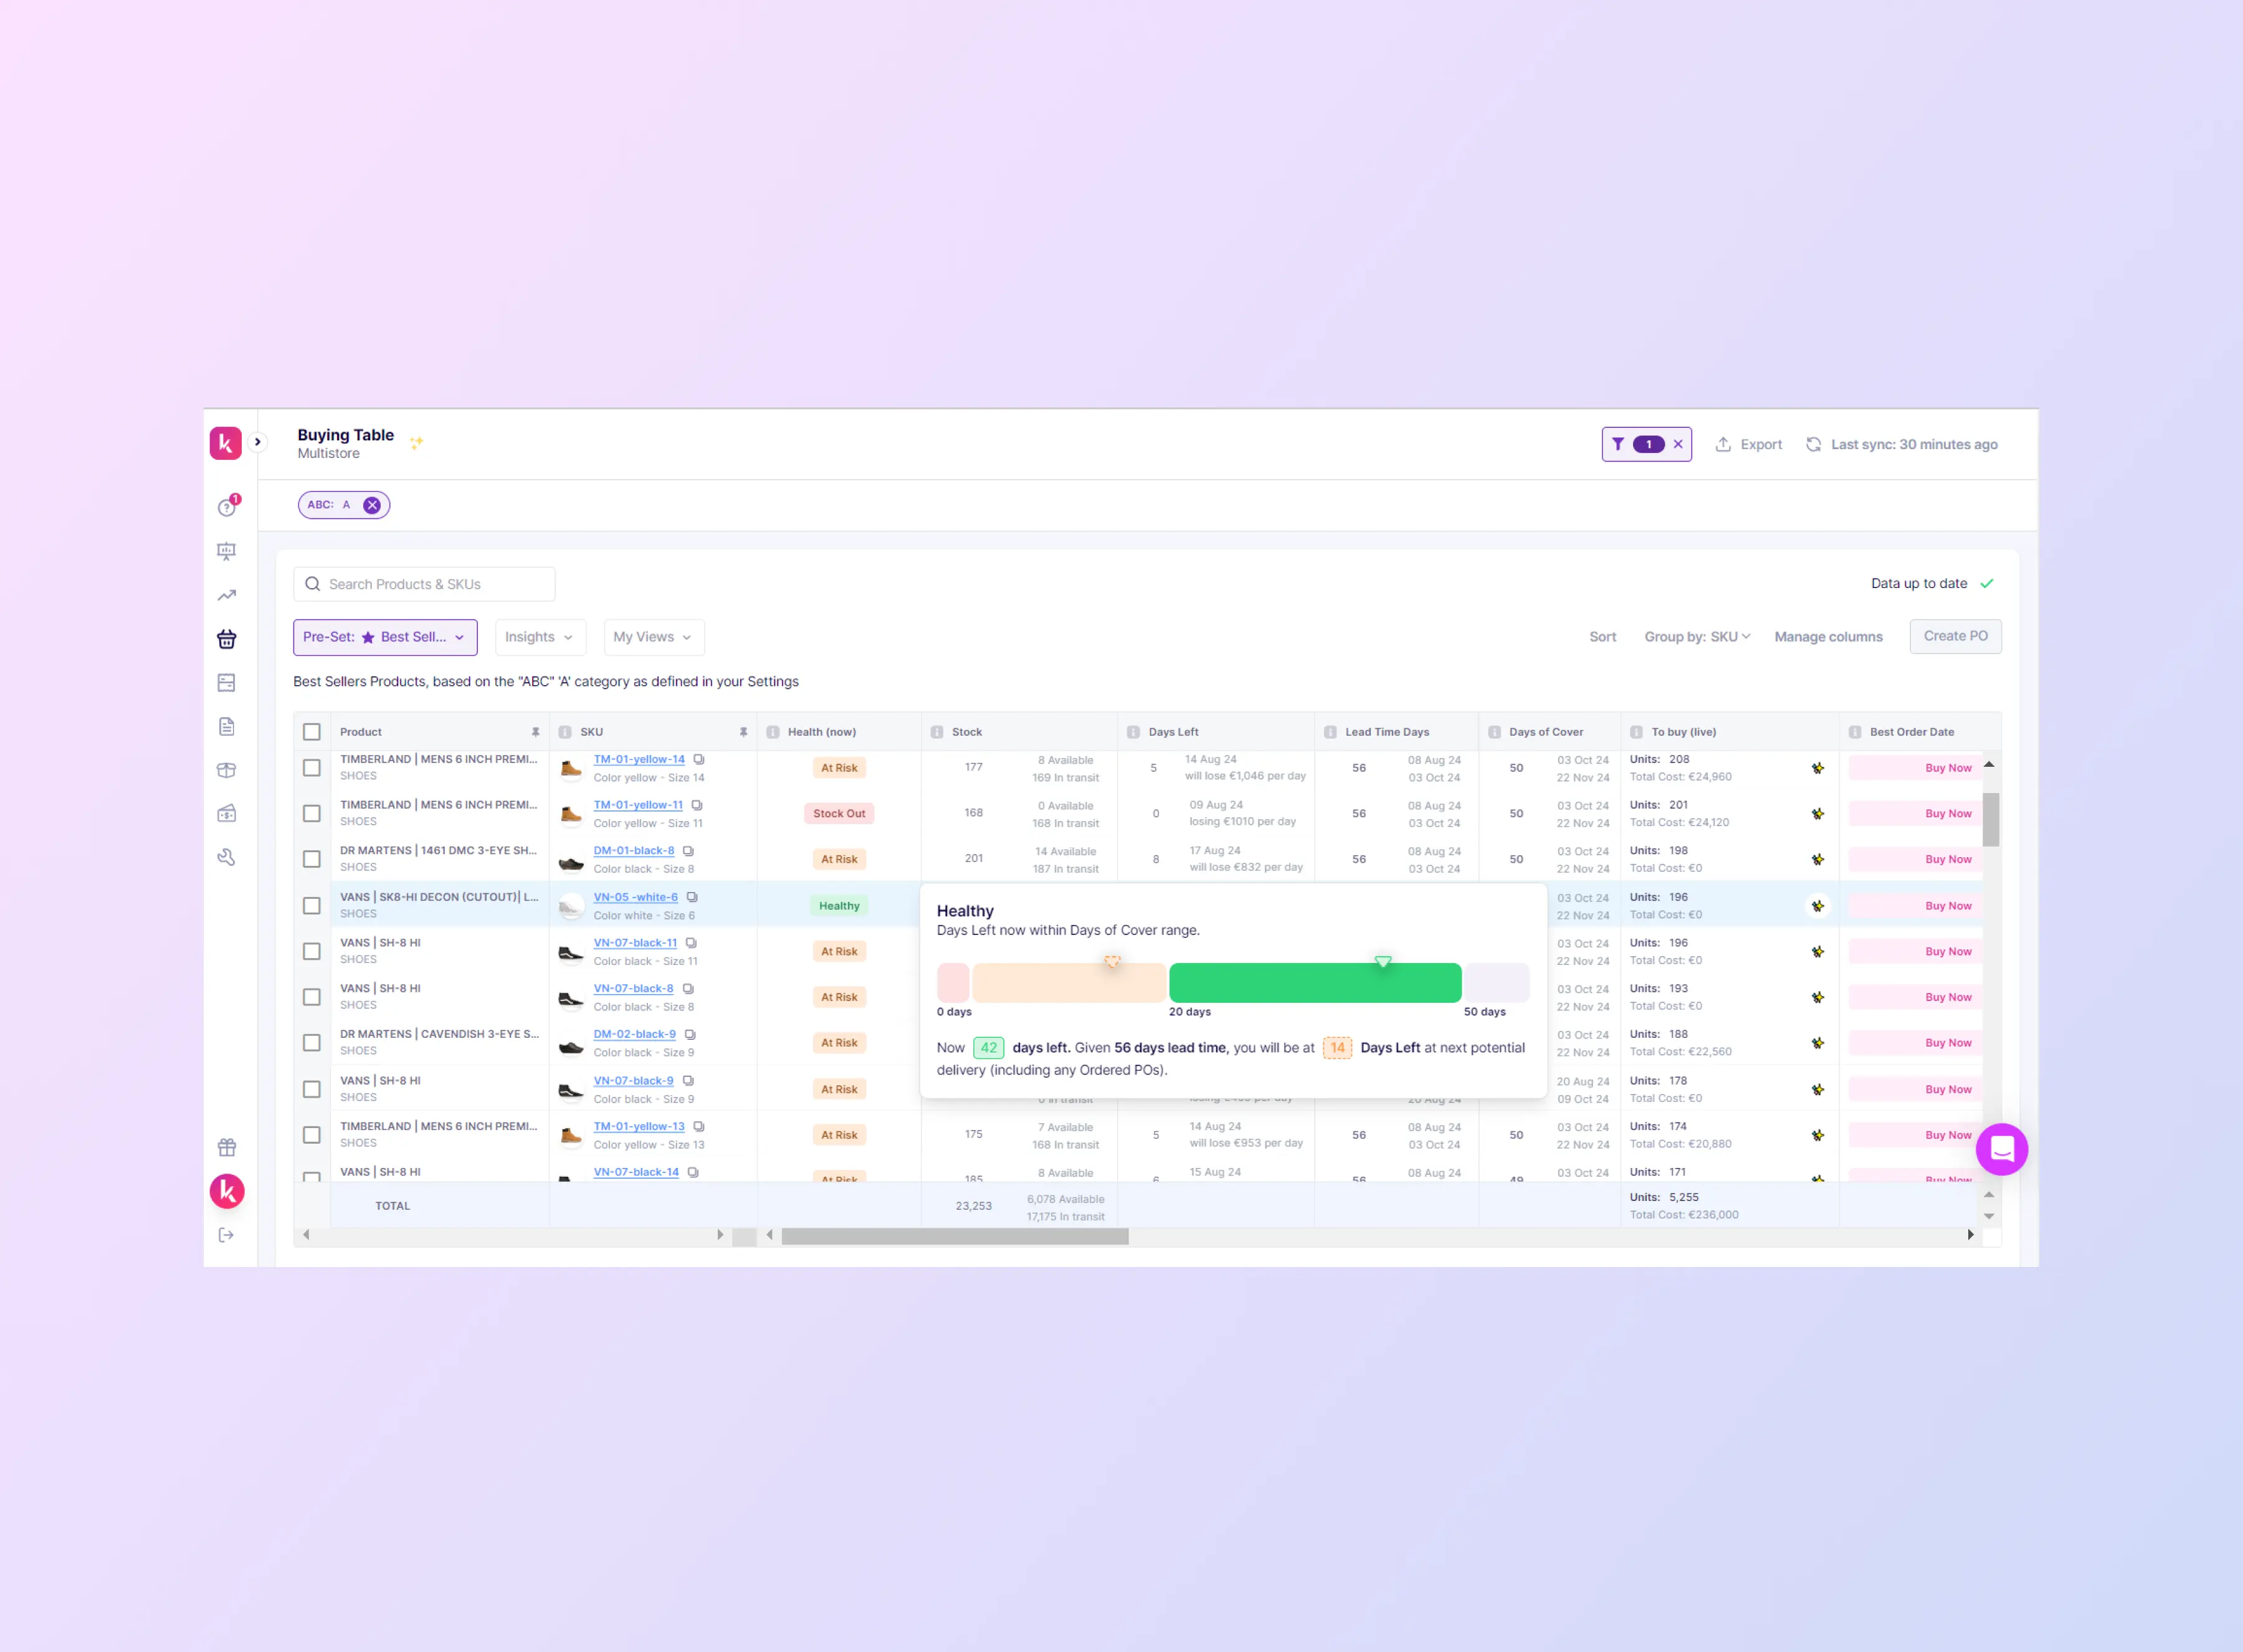The height and width of the screenshot is (1652, 2243).
Task: Check the TM-01-yellow-11 row checkbox
Action: (x=312, y=813)
